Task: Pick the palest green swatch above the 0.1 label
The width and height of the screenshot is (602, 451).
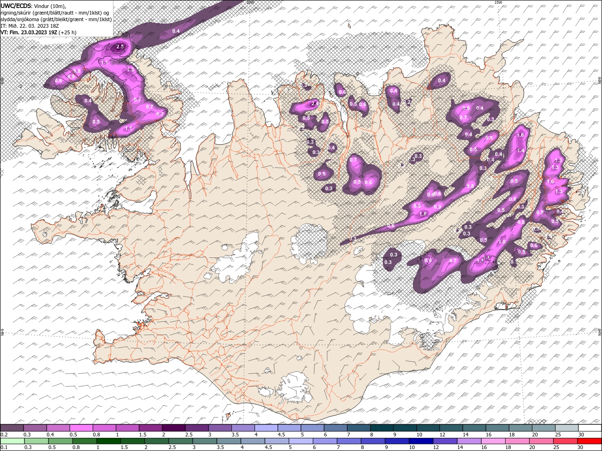Action: pyautogui.click(x=12, y=441)
